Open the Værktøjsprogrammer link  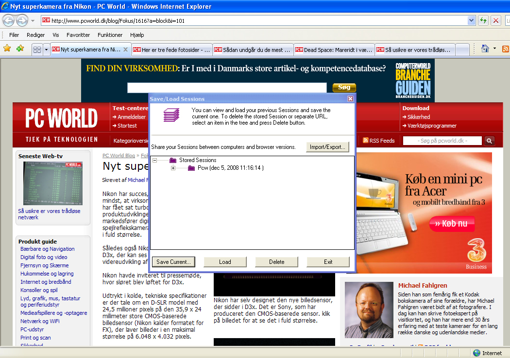coord(432,126)
